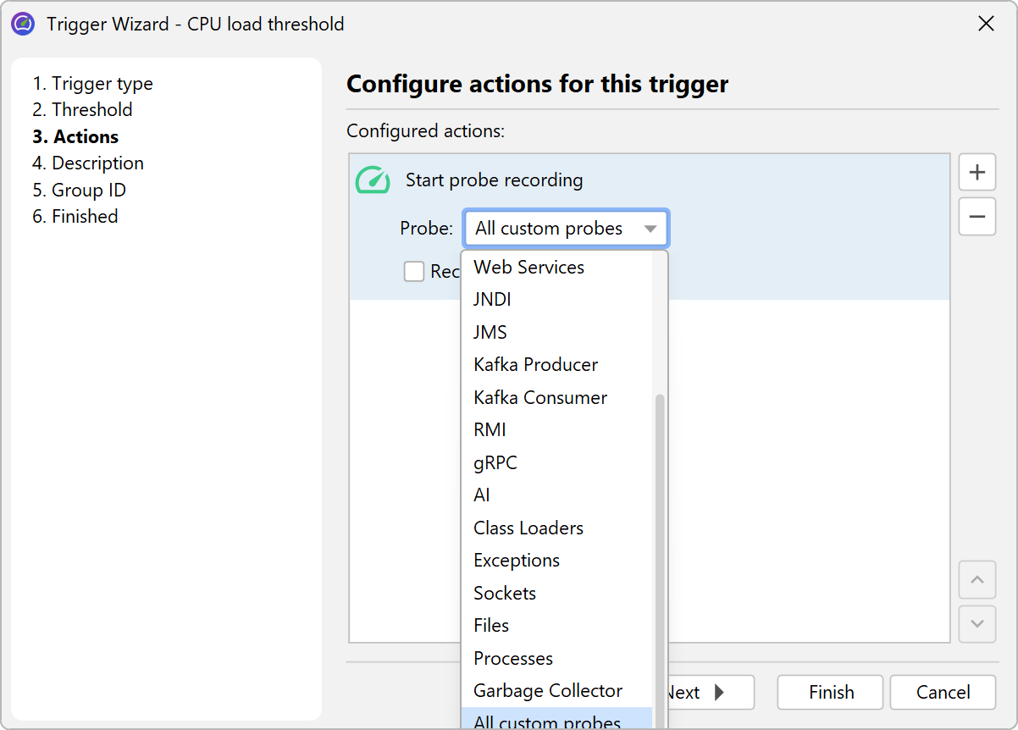The image size is (1018, 730).
Task: Jump to the Threshold wizard step
Action: 82,110
